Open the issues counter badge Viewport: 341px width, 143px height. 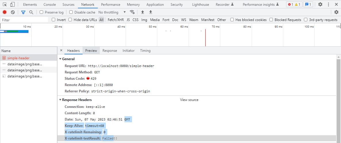click(308, 4)
